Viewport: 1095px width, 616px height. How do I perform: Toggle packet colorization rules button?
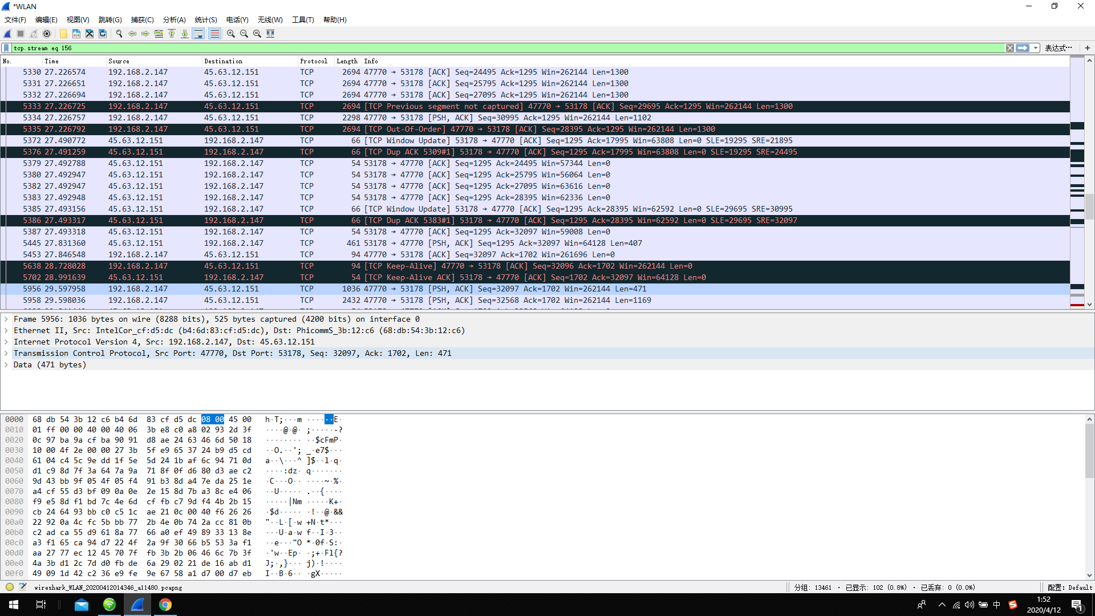point(214,34)
